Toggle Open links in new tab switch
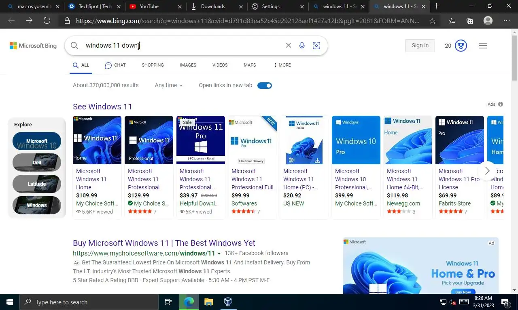 tap(265, 86)
